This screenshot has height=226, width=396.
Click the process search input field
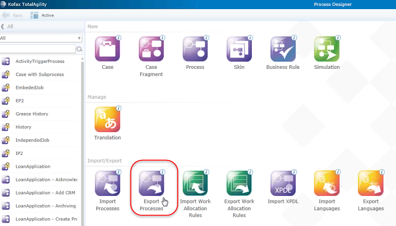37,49
